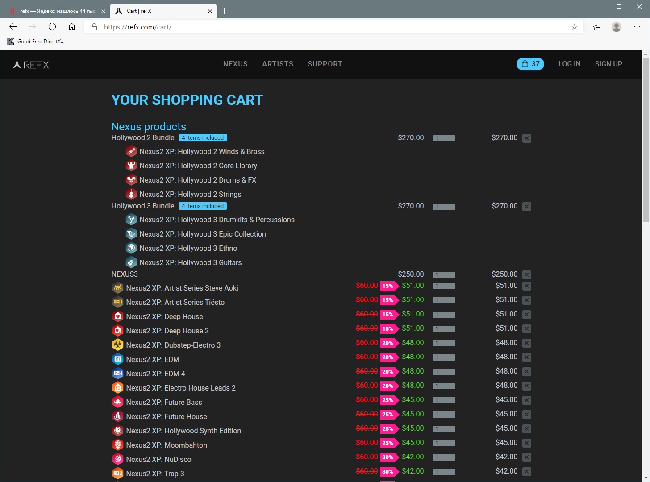Remove Hollywood 3 Bundle from cart
This screenshot has height=482, width=650.
527,207
